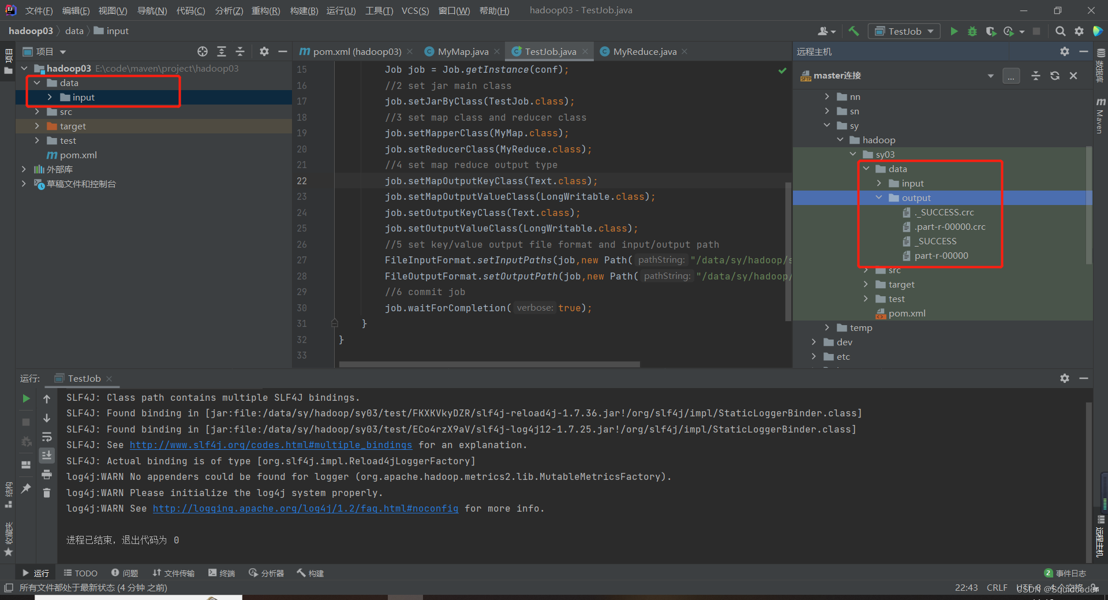The image size is (1108, 600).
Task: Expand all icon in Project panel header
Action: tap(222, 51)
